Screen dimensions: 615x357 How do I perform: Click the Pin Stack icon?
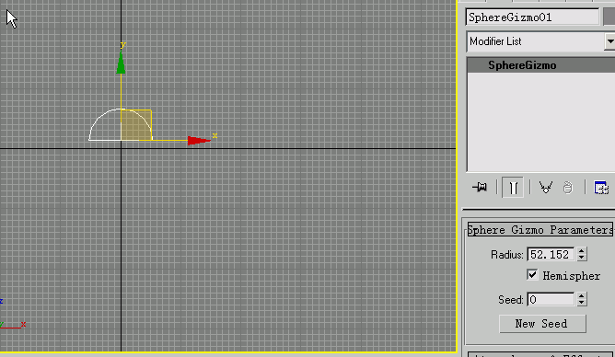tap(480, 188)
